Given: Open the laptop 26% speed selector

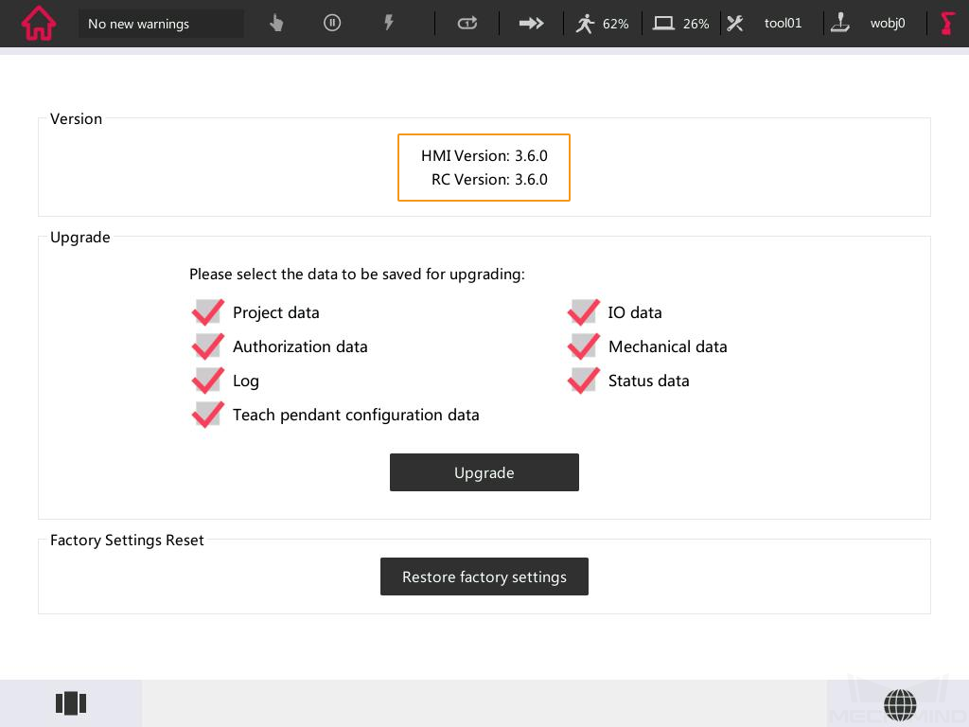Looking at the screenshot, I should (x=681, y=24).
